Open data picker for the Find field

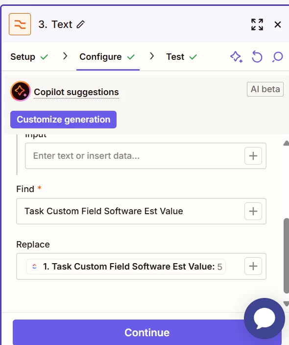[253, 211]
